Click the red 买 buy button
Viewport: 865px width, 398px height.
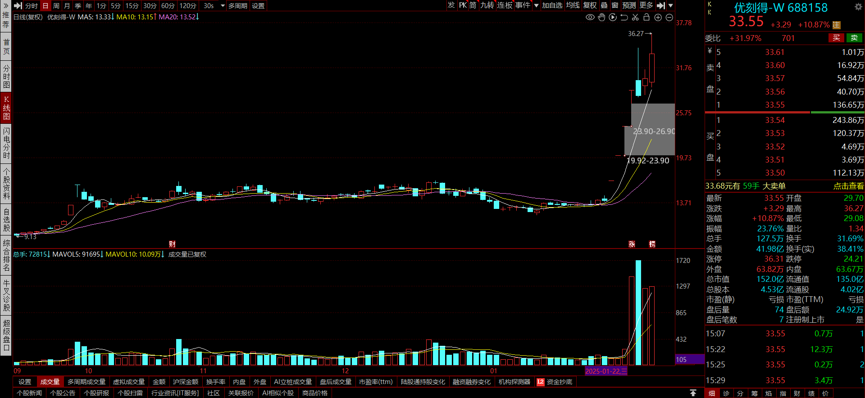(836, 38)
